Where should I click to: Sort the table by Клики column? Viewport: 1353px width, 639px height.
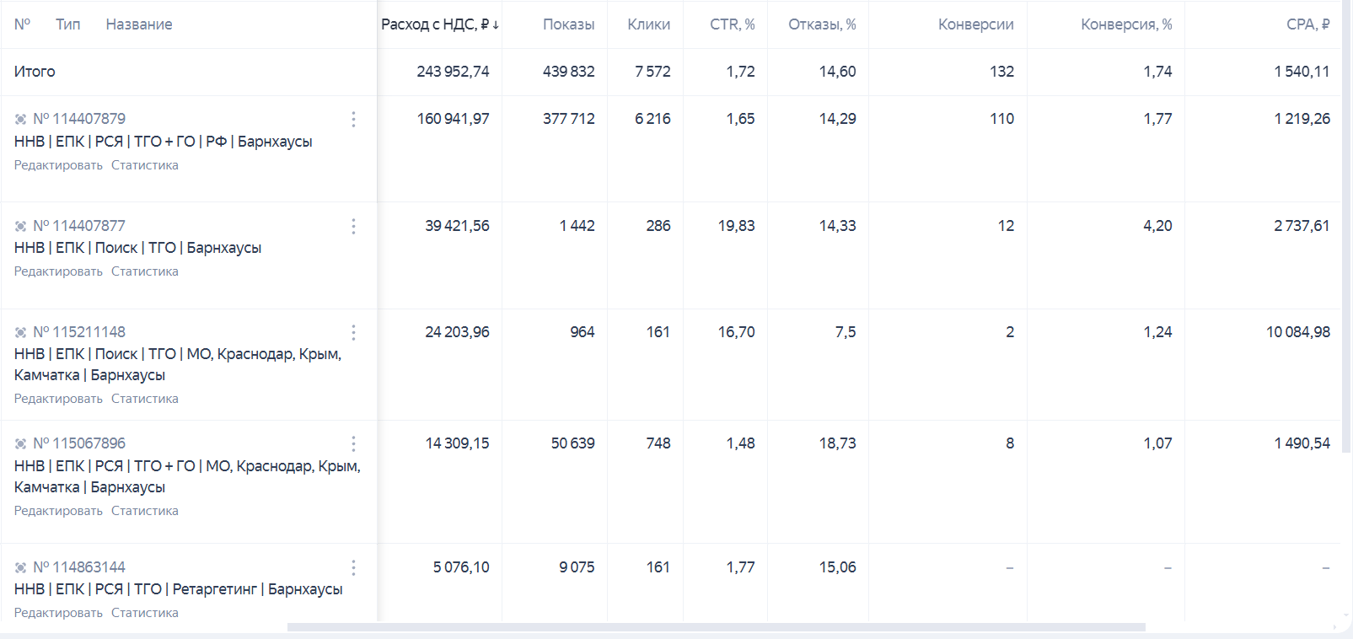click(x=648, y=24)
